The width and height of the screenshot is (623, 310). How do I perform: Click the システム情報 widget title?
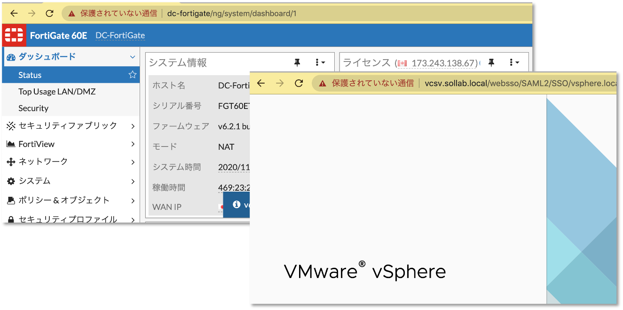tap(178, 63)
